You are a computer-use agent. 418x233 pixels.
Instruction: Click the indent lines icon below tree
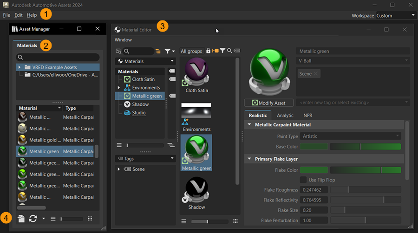click(171, 145)
